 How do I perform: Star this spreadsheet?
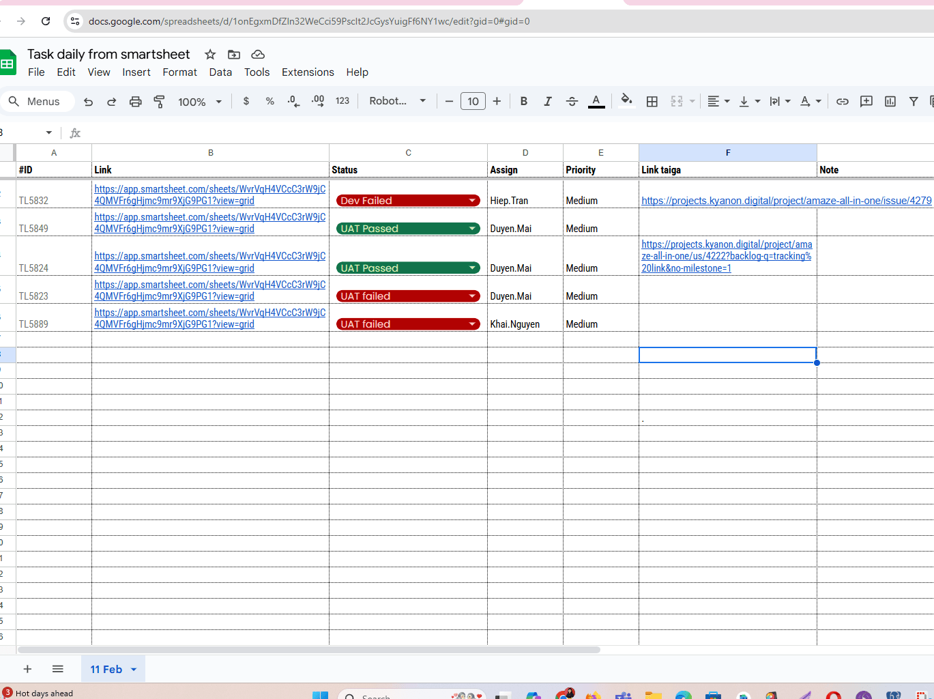click(x=210, y=55)
